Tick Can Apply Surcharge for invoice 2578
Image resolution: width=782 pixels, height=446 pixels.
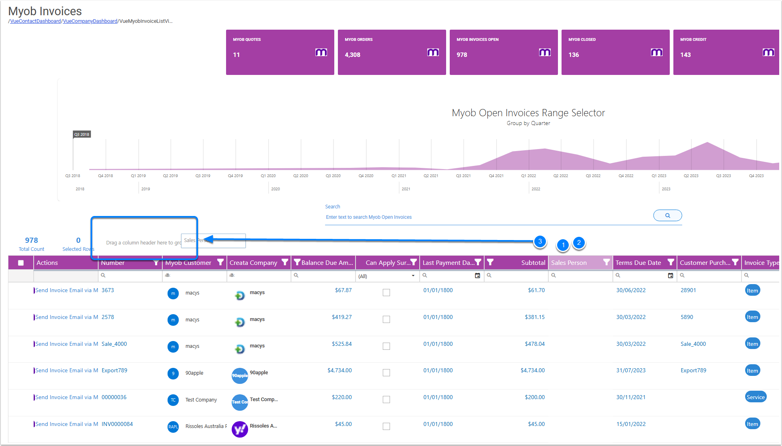pos(386,319)
